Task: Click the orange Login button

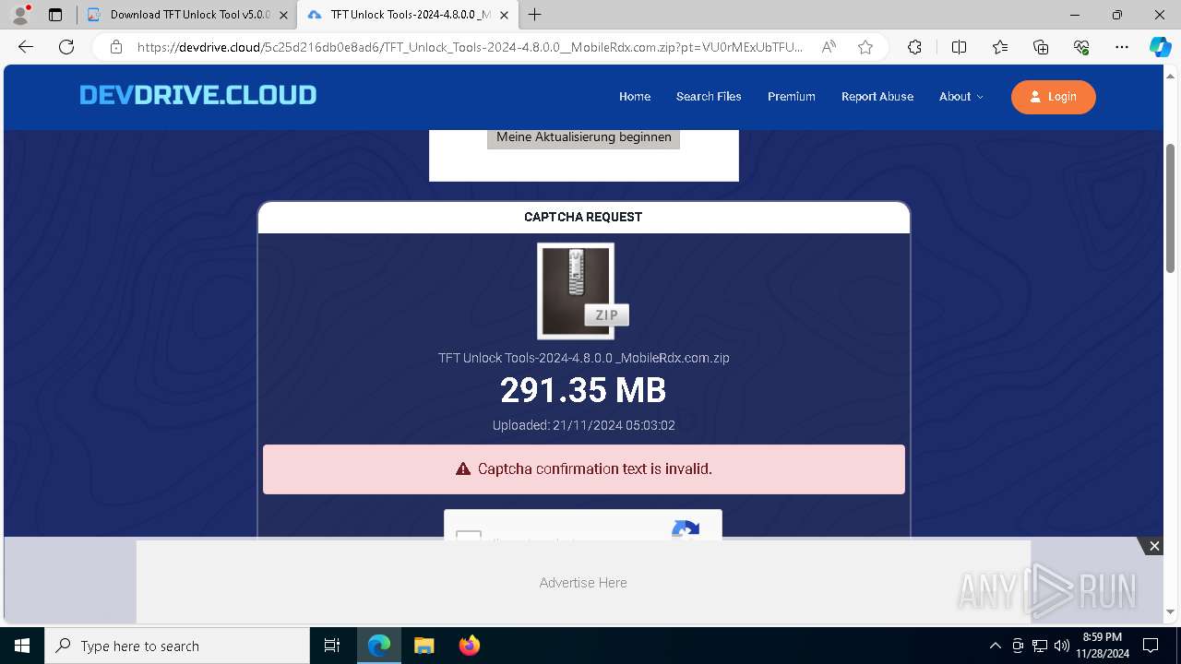Action: point(1054,97)
